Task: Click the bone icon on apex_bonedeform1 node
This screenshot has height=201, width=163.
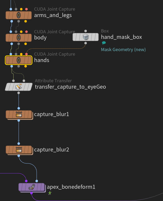Action: pos(32,187)
